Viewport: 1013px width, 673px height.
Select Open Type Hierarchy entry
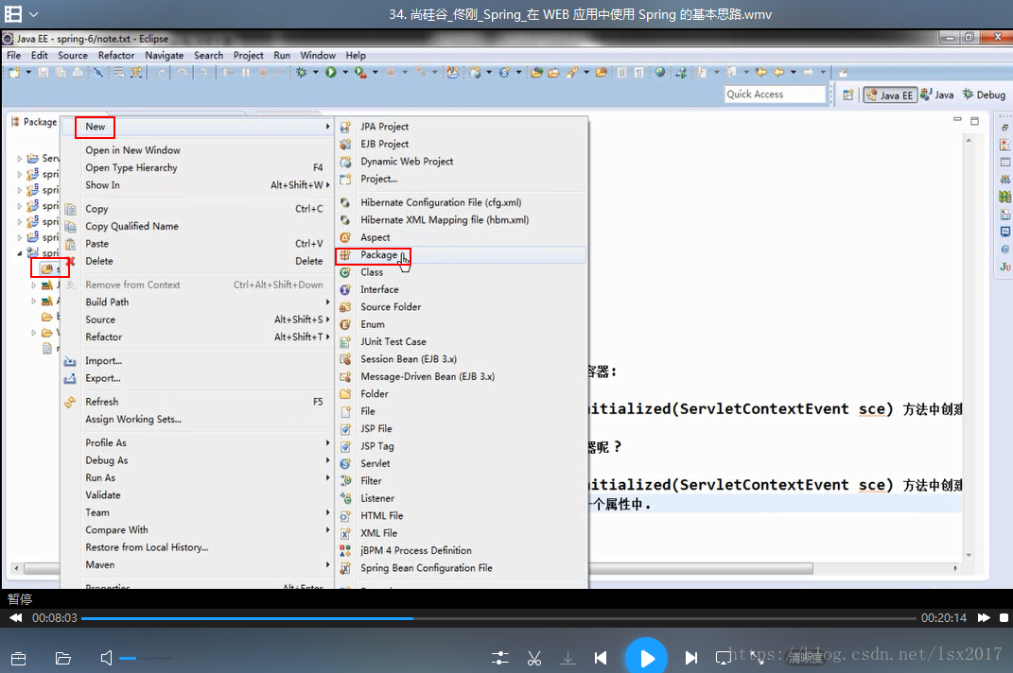pyautogui.click(x=131, y=168)
